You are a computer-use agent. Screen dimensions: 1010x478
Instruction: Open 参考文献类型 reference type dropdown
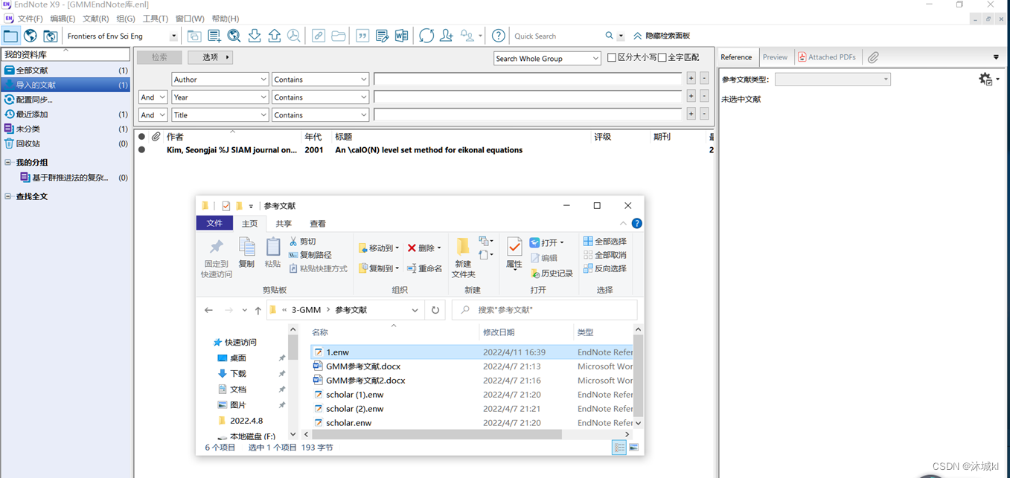click(x=832, y=79)
